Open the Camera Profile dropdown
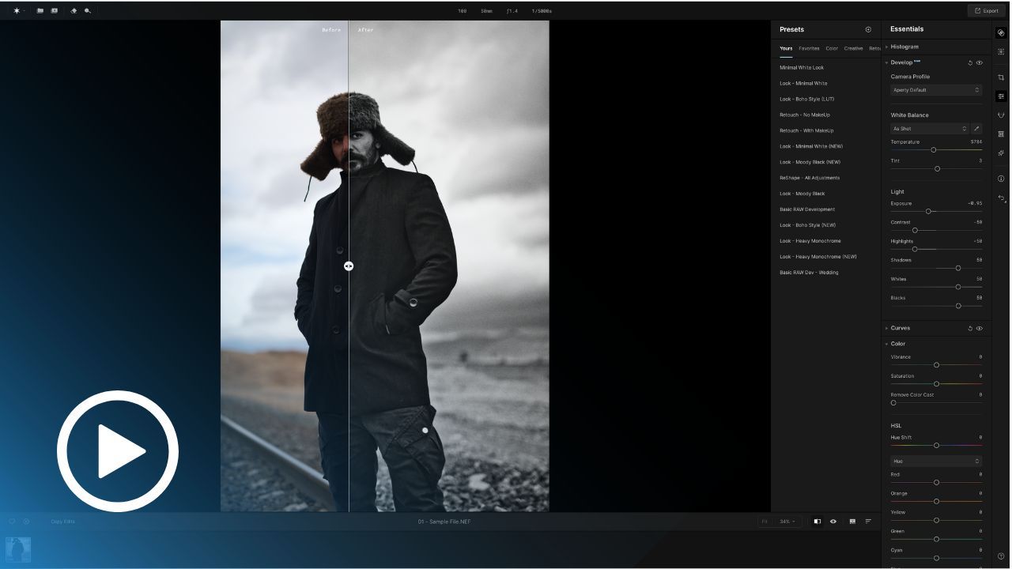Viewport: 1012px width, 569px height. (936, 90)
